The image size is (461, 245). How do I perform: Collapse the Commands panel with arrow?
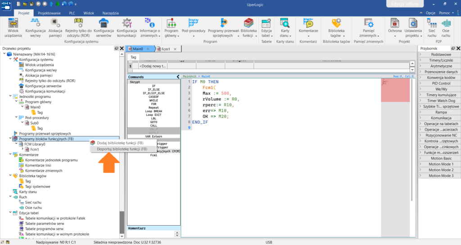(x=178, y=77)
